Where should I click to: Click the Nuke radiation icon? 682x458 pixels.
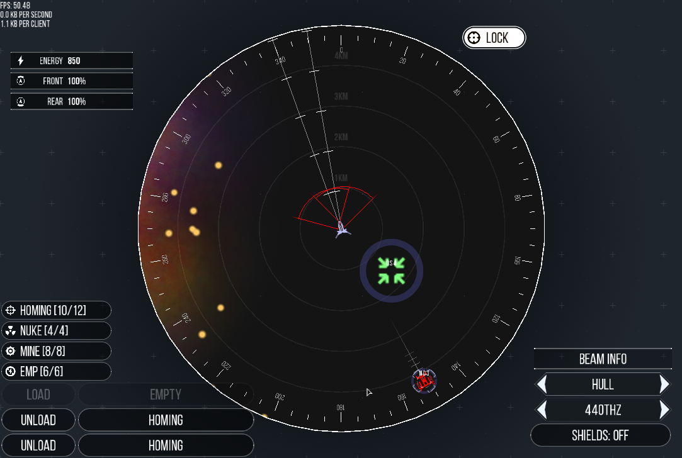pos(10,331)
